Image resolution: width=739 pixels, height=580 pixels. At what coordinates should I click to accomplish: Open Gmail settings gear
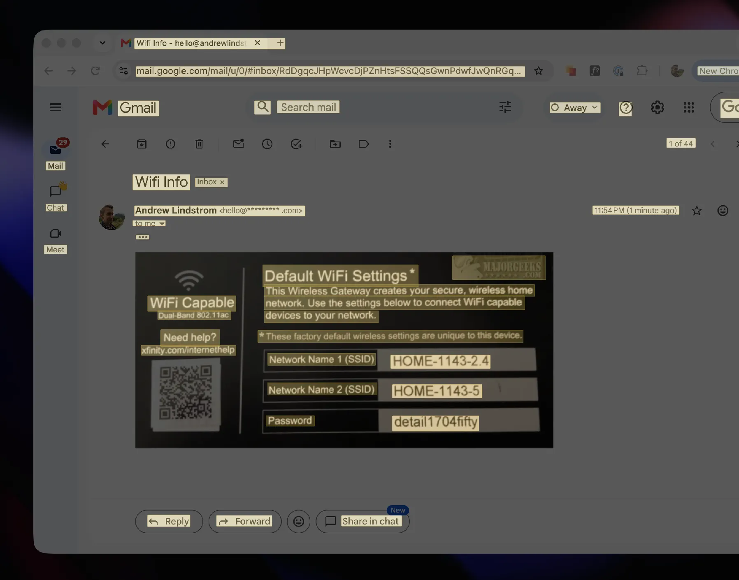tap(658, 107)
